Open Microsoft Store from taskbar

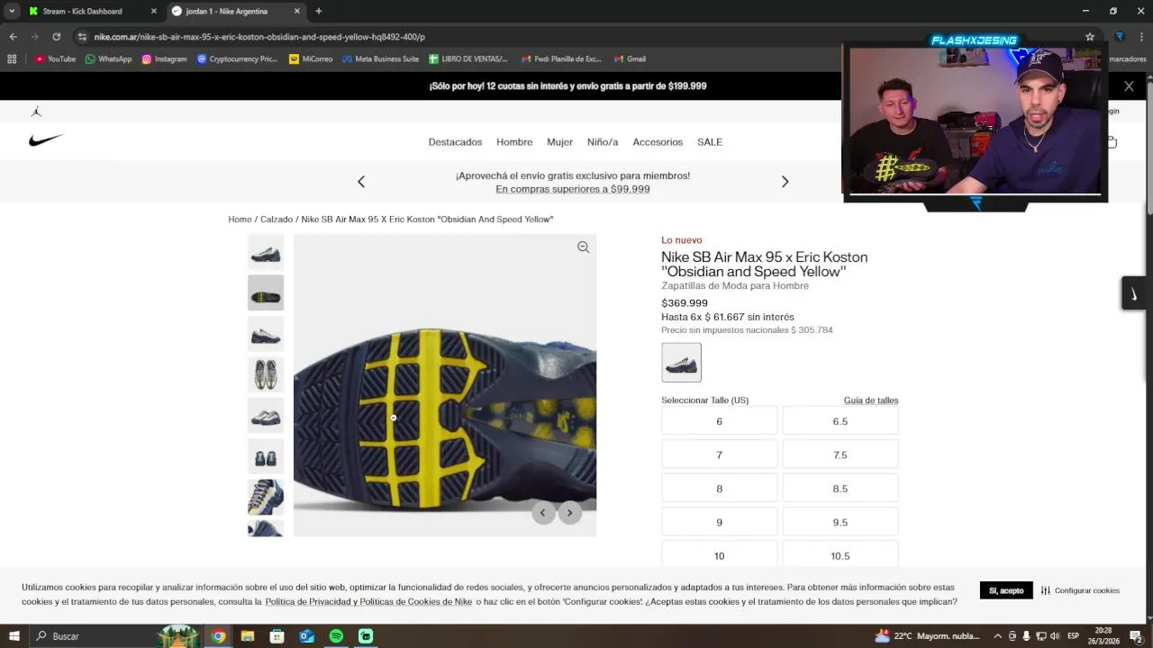[277, 636]
